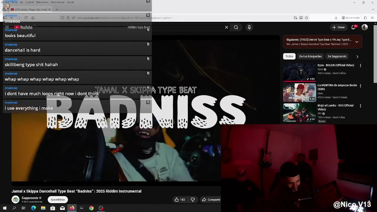This screenshot has height=212, width=377.
Task: Open YouTube notifications bell
Action: 354,27
